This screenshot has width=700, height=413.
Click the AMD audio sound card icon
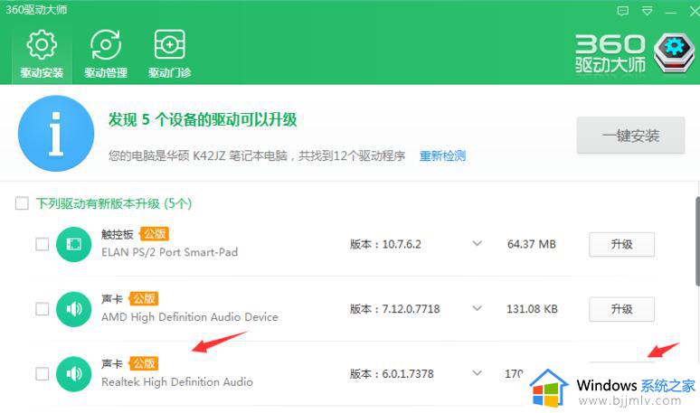coord(73,309)
